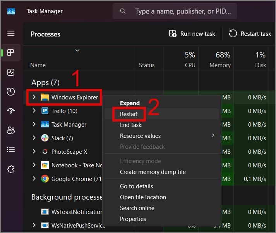This screenshot has height=233, width=276.
Task: Select the Apps (7) group heading
Action: coord(45,82)
